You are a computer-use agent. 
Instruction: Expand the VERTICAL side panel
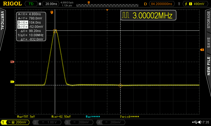3,21
